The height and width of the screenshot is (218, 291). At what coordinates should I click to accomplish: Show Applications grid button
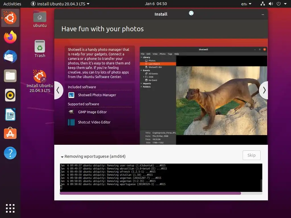(x=10, y=208)
